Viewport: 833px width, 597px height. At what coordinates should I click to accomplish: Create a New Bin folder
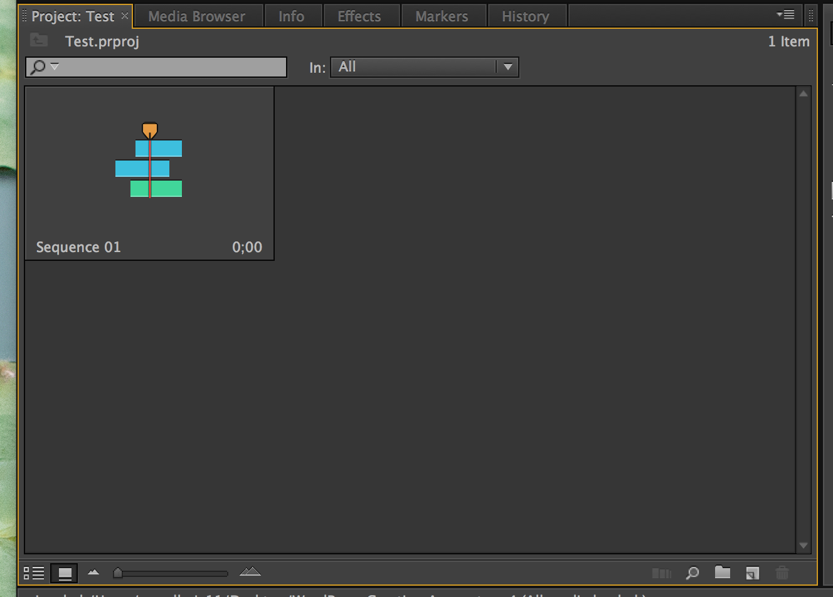pyautogui.click(x=723, y=572)
